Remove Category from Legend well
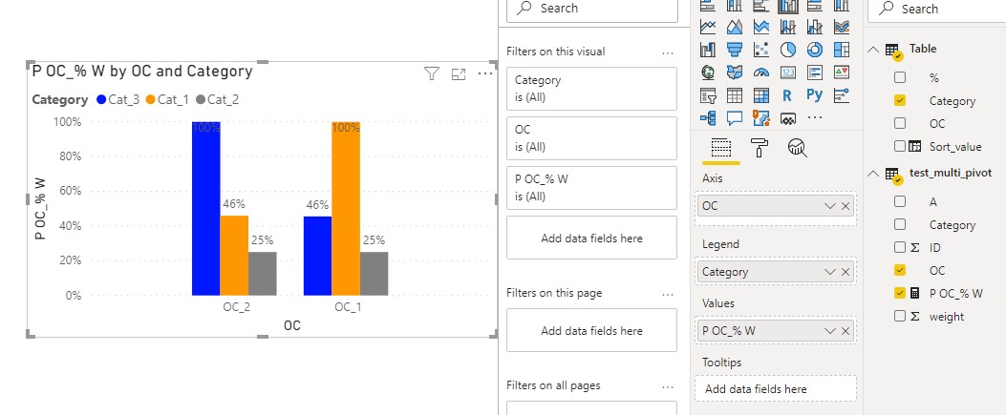 (x=845, y=272)
